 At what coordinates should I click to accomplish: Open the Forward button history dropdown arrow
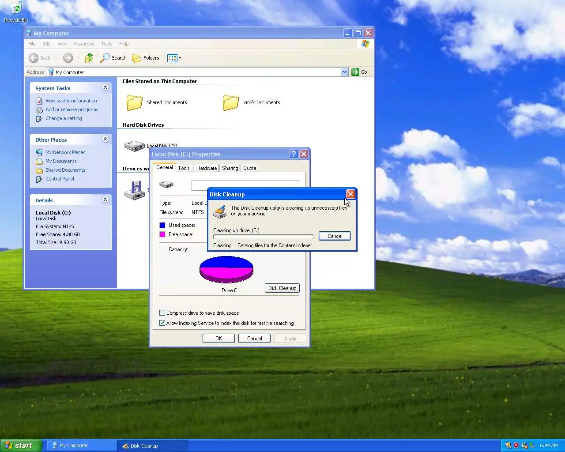tap(78, 58)
